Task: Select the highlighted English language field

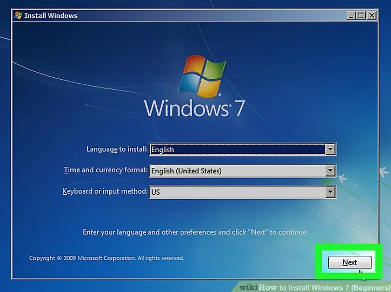Action: (x=237, y=150)
